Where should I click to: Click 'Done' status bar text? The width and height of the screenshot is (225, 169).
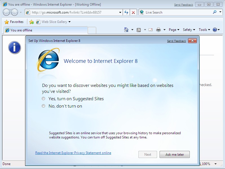6,164
